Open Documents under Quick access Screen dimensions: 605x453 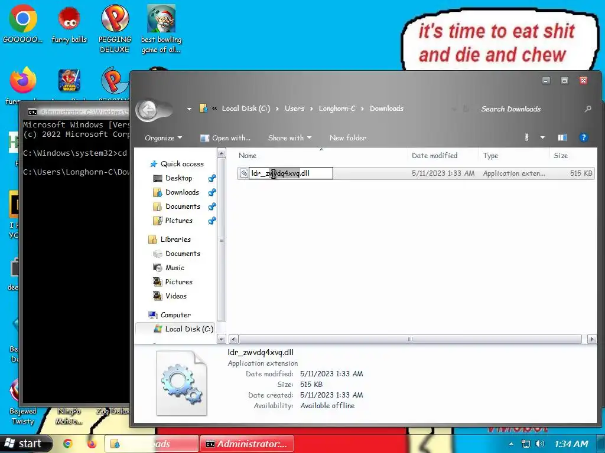tap(177, 206)
